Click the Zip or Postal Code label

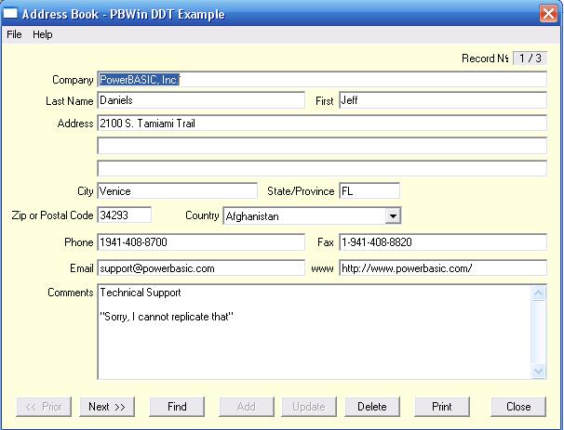(52, 215)
